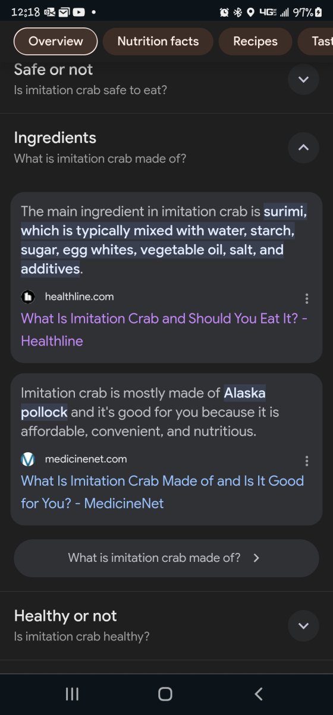Open the MedicineNet imitation crab article link
The width and height of the screenshot is (333, 715).
[x=162, y=492]
